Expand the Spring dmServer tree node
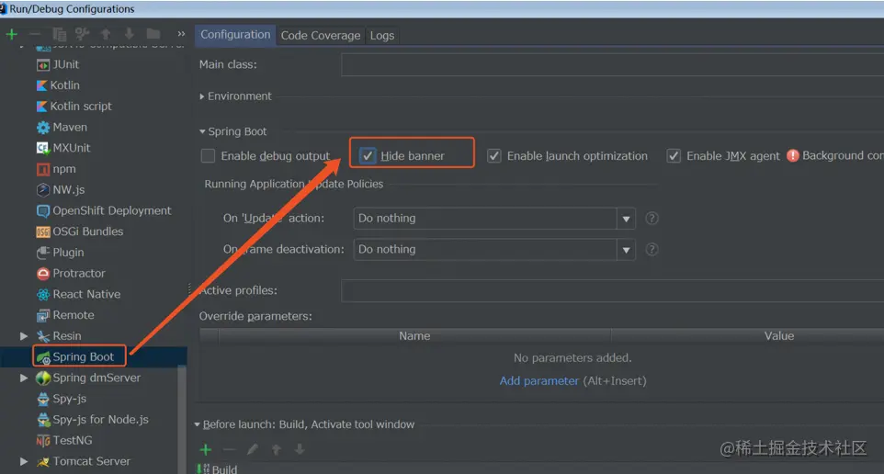Viewport: 884px width, 474px height. coord(24,378)
